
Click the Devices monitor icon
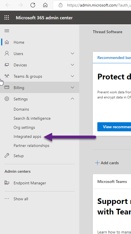coord(7,65)
